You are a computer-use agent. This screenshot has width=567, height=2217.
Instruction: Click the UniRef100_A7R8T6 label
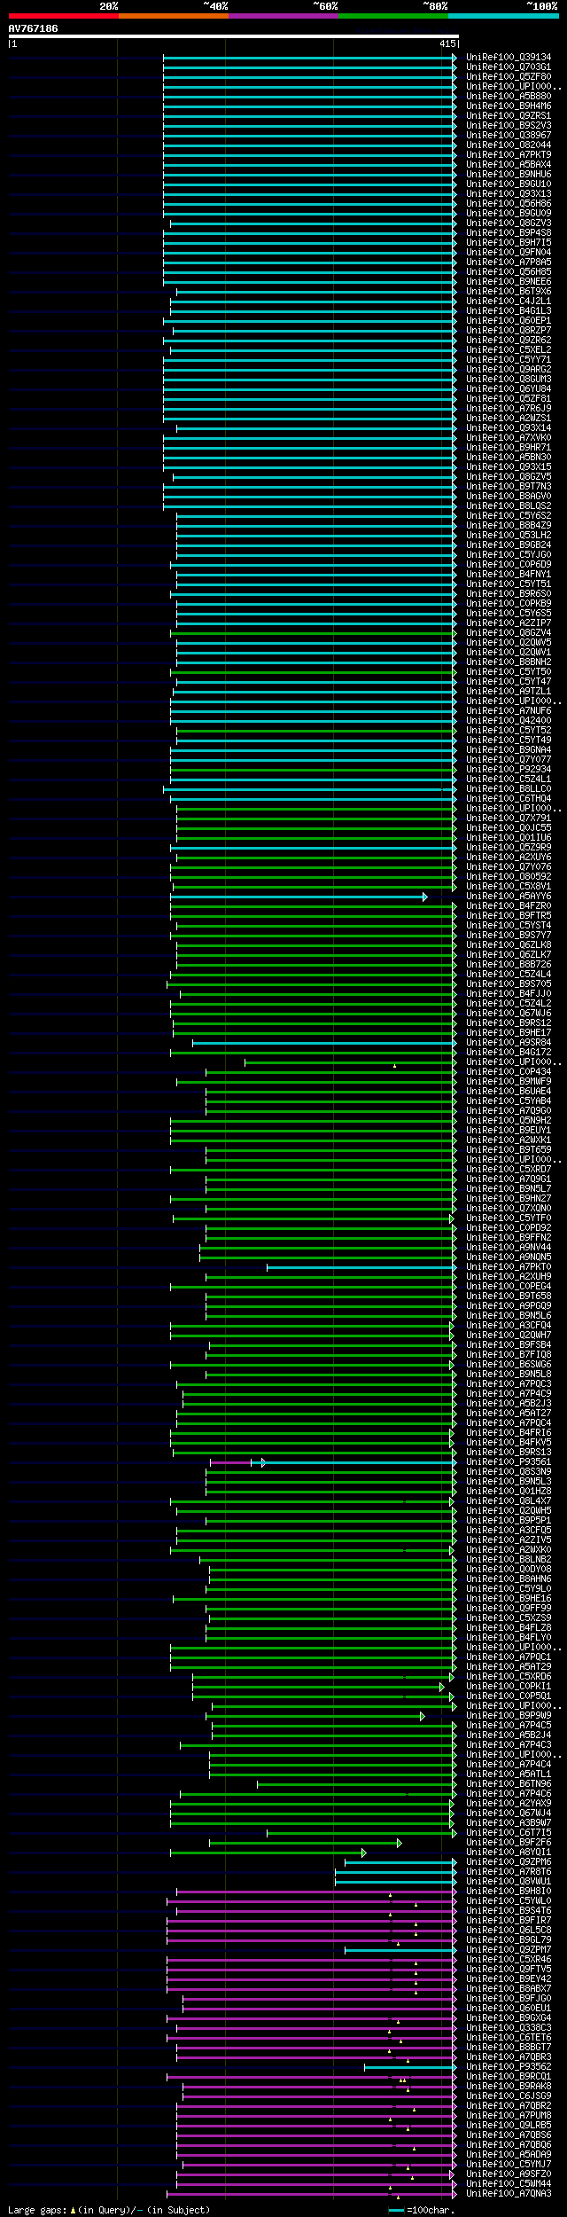coord(509,1872)
